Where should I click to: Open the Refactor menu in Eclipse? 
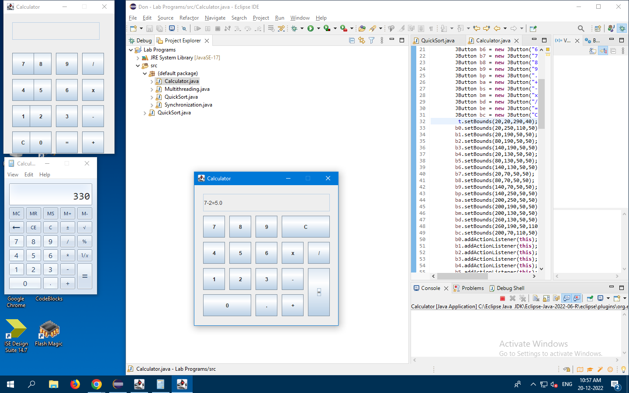(x=189, y=18)
